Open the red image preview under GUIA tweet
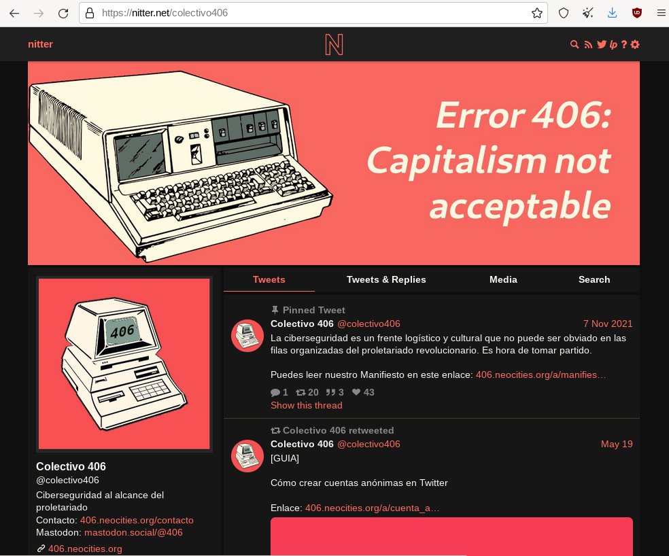669x556 pixels. point(451,536)
